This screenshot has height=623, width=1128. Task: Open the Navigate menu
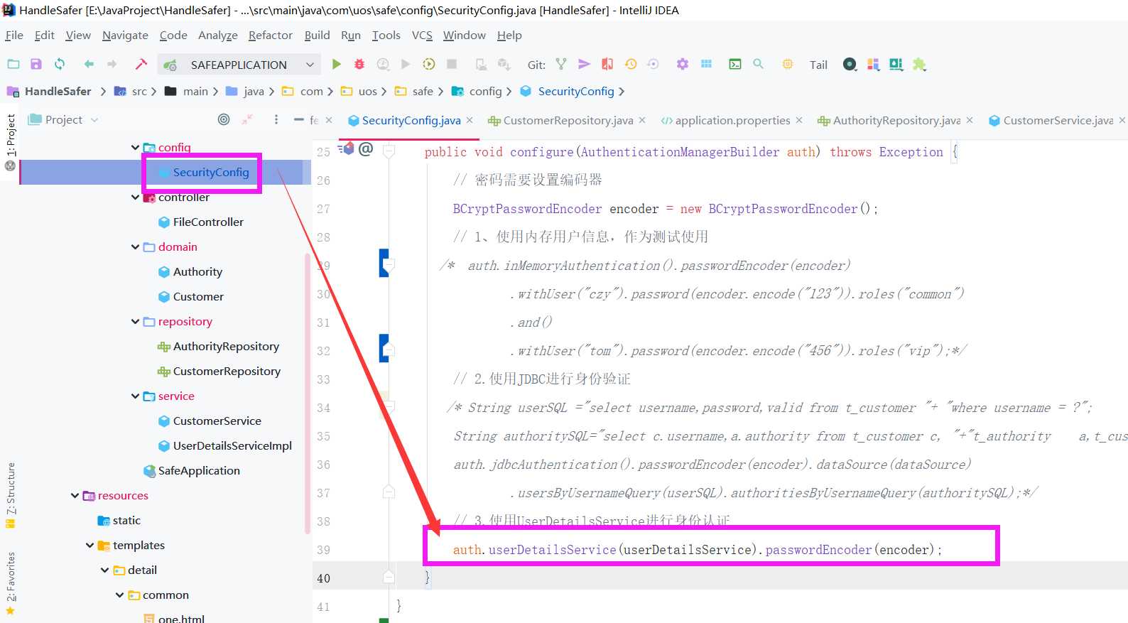point(125,35)
